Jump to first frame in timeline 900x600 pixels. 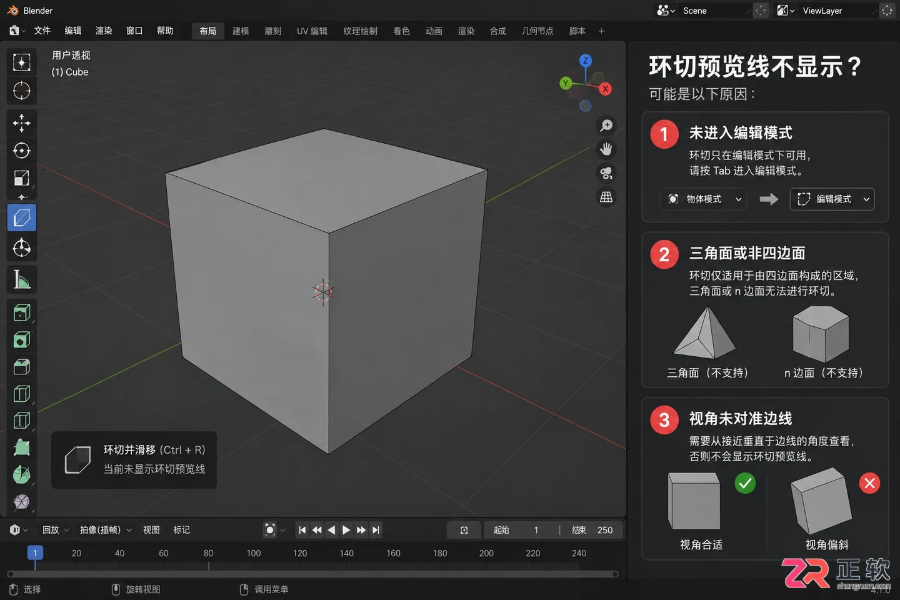click(x=302, y=530)
